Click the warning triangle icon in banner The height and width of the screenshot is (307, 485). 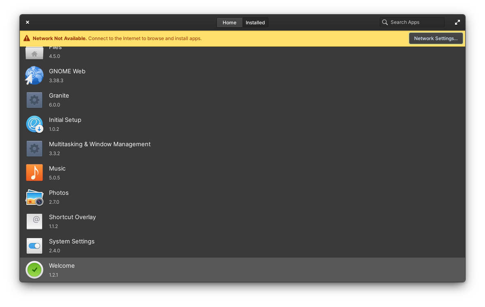27,38
